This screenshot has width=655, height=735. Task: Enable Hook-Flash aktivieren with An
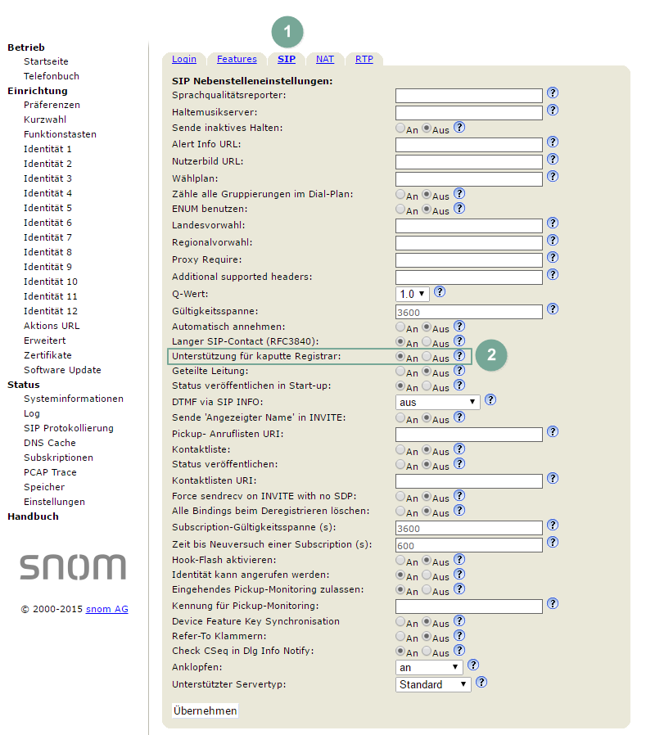point(400,560)
